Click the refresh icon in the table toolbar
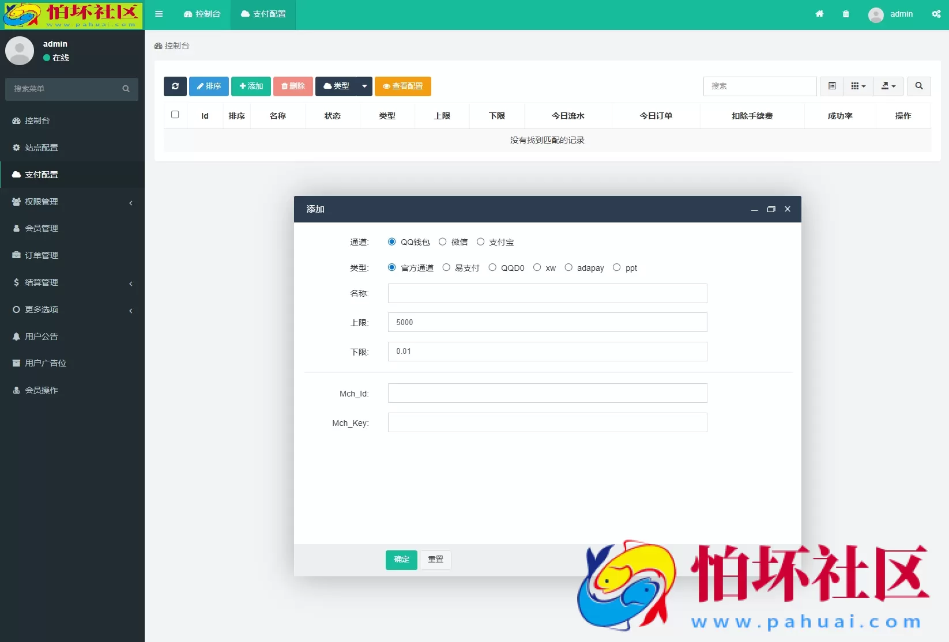 coord(175,86)
